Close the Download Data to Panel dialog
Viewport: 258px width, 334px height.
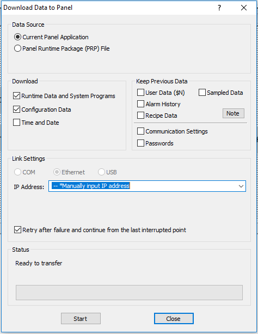244,8
